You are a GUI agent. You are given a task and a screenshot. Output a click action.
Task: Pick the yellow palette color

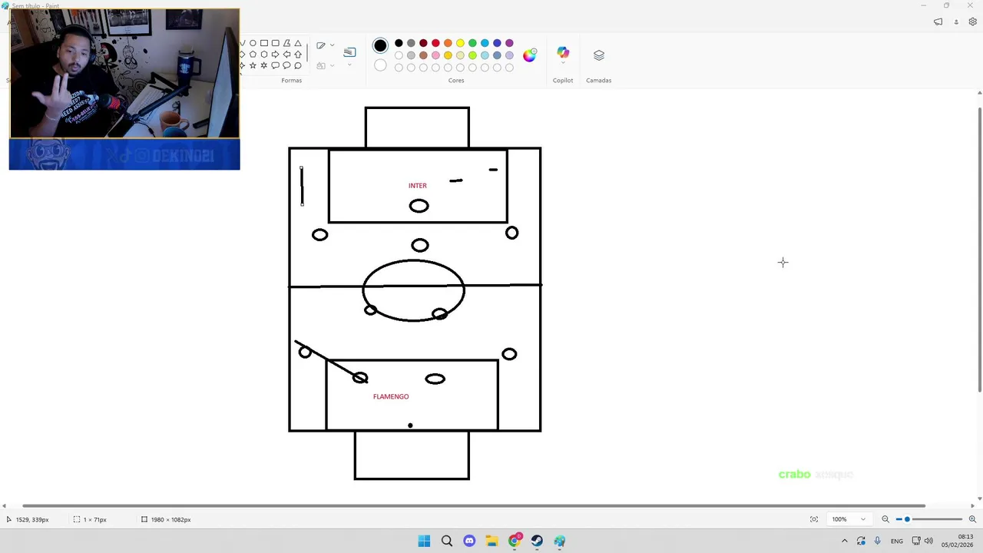click(x=460, y=43)
